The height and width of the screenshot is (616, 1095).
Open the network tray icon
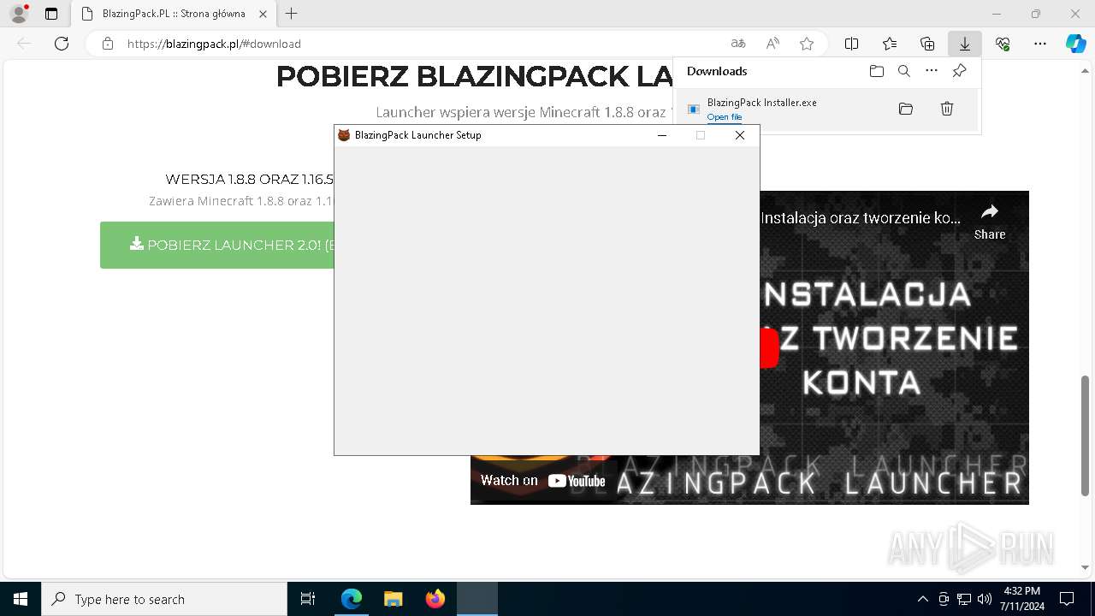click(964, 599)
